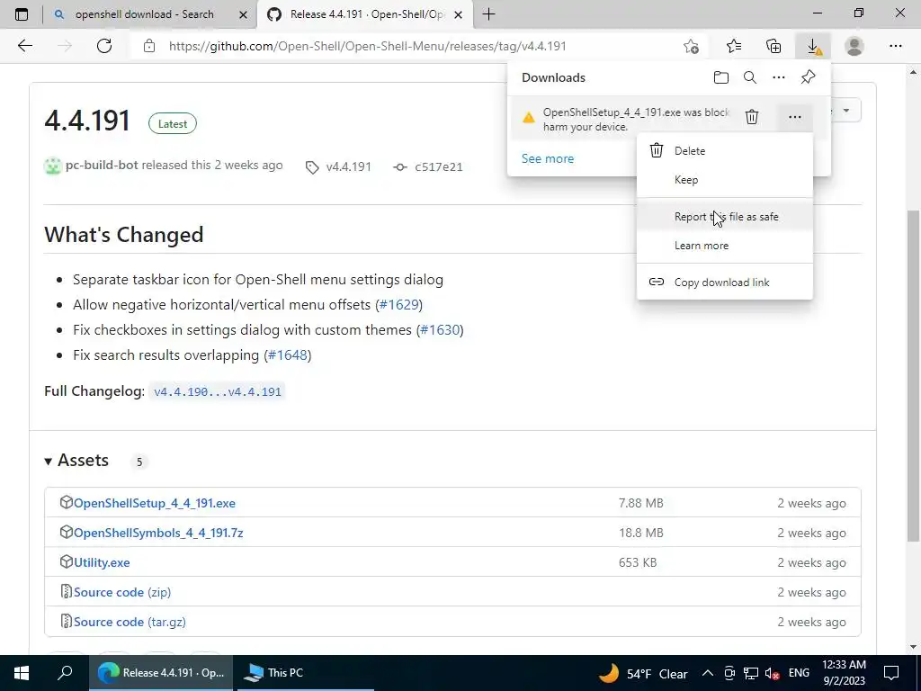Click the warning icon of blocked download
The image size is (921, 691).
pyautogui.click(x=529, y=118)
